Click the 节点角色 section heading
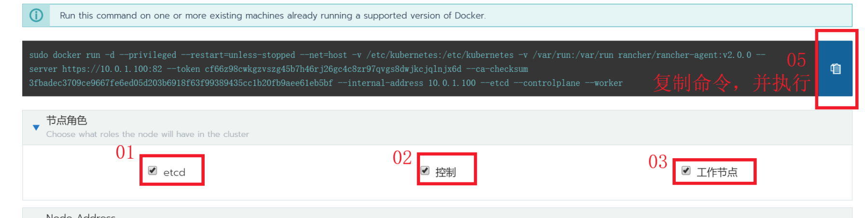This screenshot has width=865, height=218. click(67, 120)
